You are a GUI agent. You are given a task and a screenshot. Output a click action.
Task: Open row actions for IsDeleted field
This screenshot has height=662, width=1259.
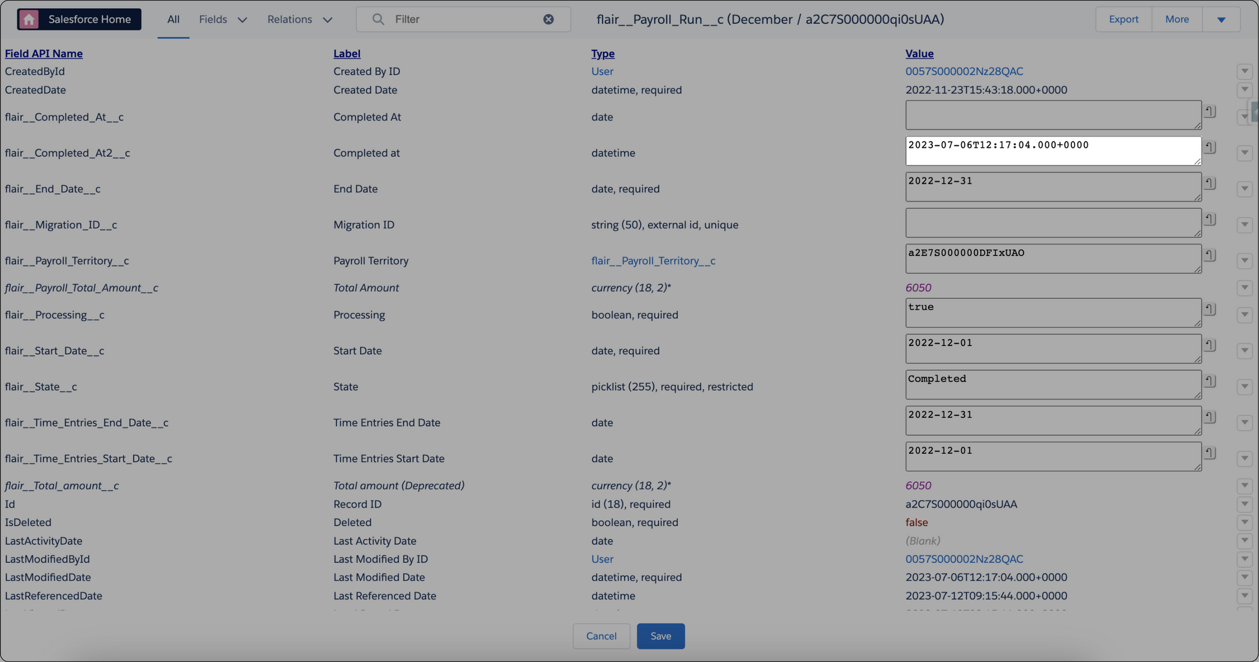tap(1244, 522)
